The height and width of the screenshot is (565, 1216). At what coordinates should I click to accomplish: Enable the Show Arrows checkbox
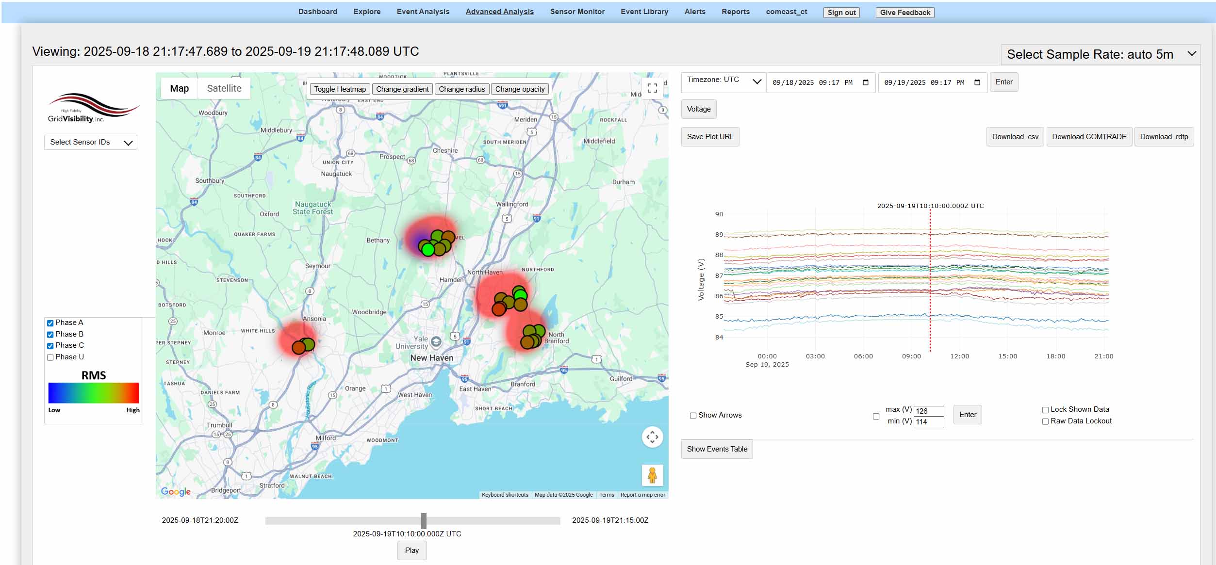click(x=693, y=416)
